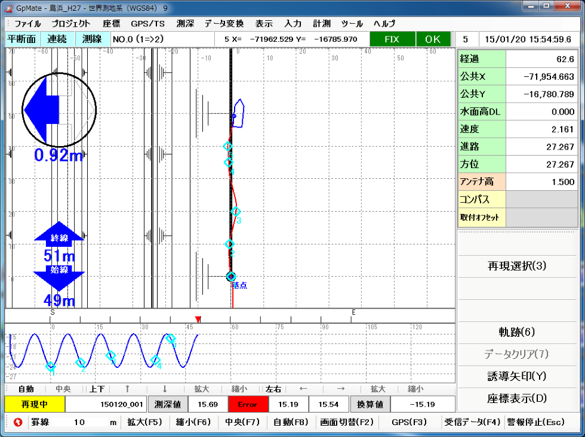Image resolution: width=585 pixels, height=437 pixels.
Task: Click the large blue left guidance arrow
Action: [41, 110]
